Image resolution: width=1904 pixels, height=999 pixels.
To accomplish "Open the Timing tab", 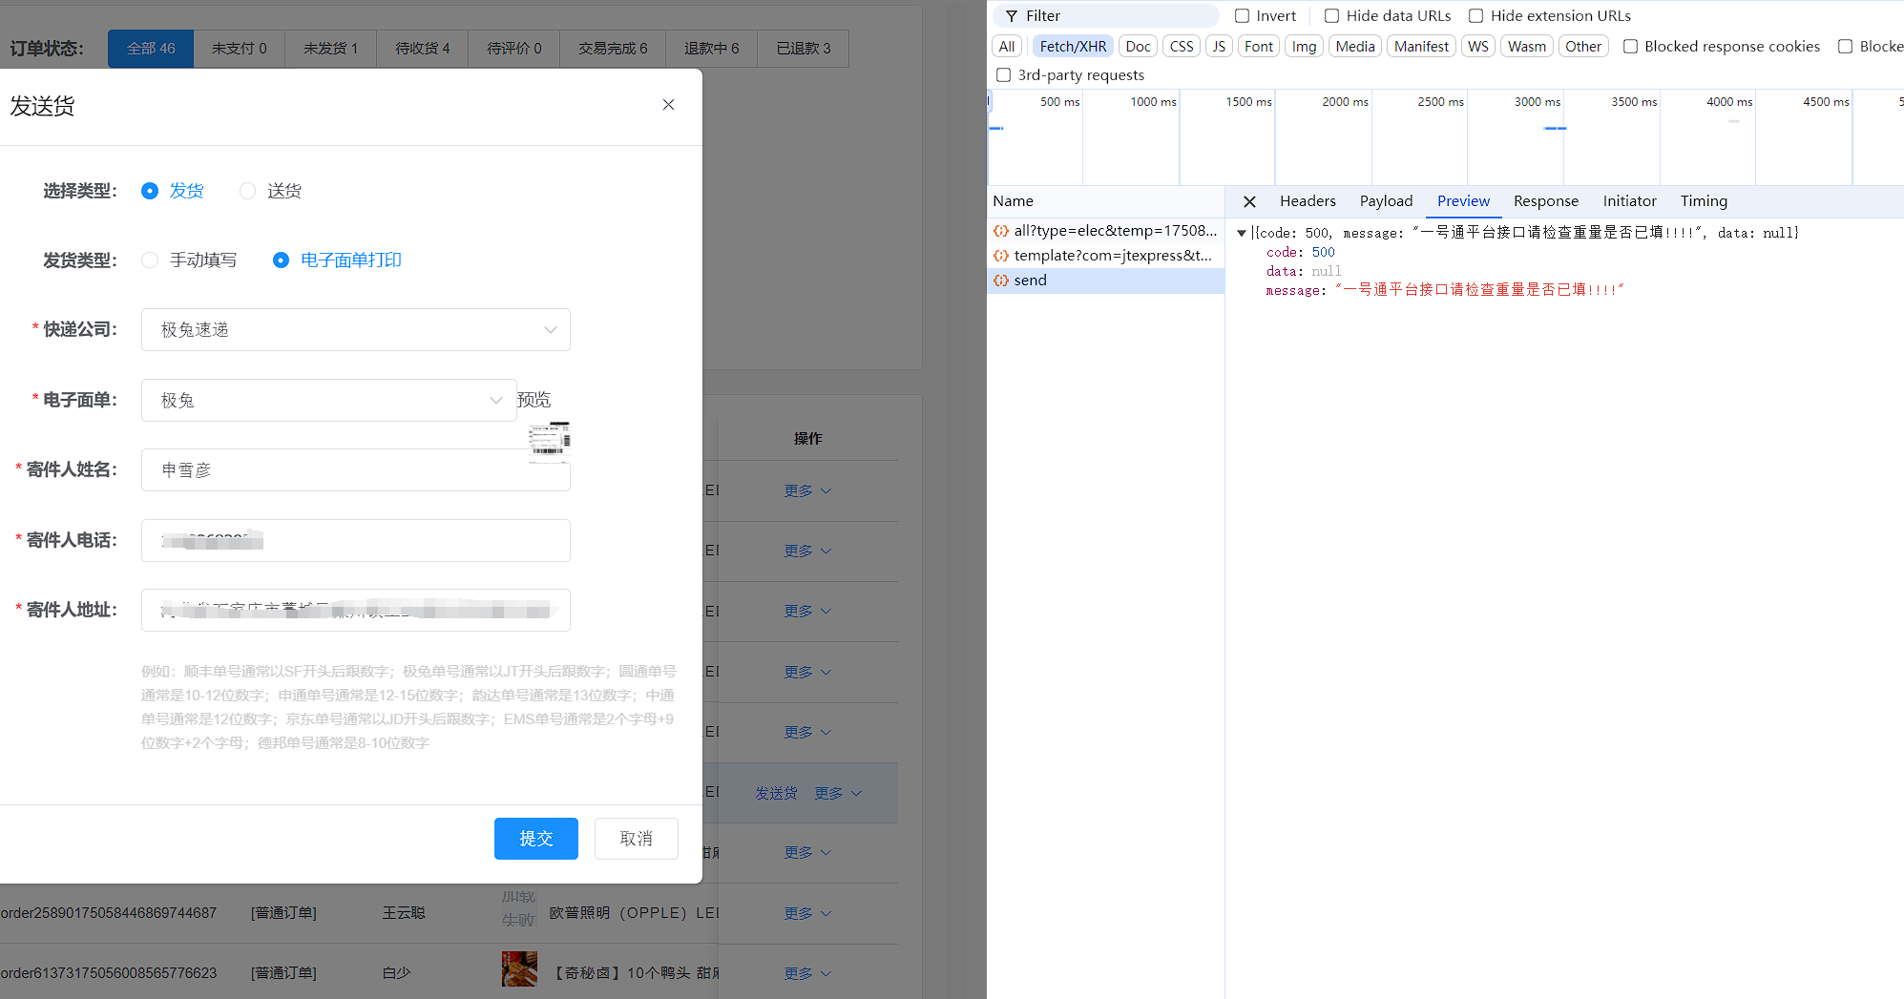I will 1704,201.
